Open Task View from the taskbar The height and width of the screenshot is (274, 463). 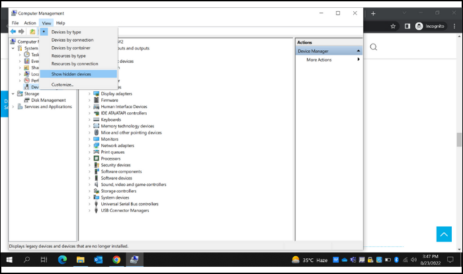click(x=44, y=259)
